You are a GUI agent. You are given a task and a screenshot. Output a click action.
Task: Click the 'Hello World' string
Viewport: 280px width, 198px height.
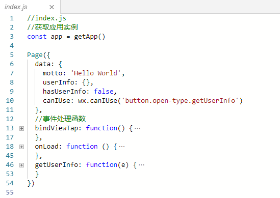[95, 73]
